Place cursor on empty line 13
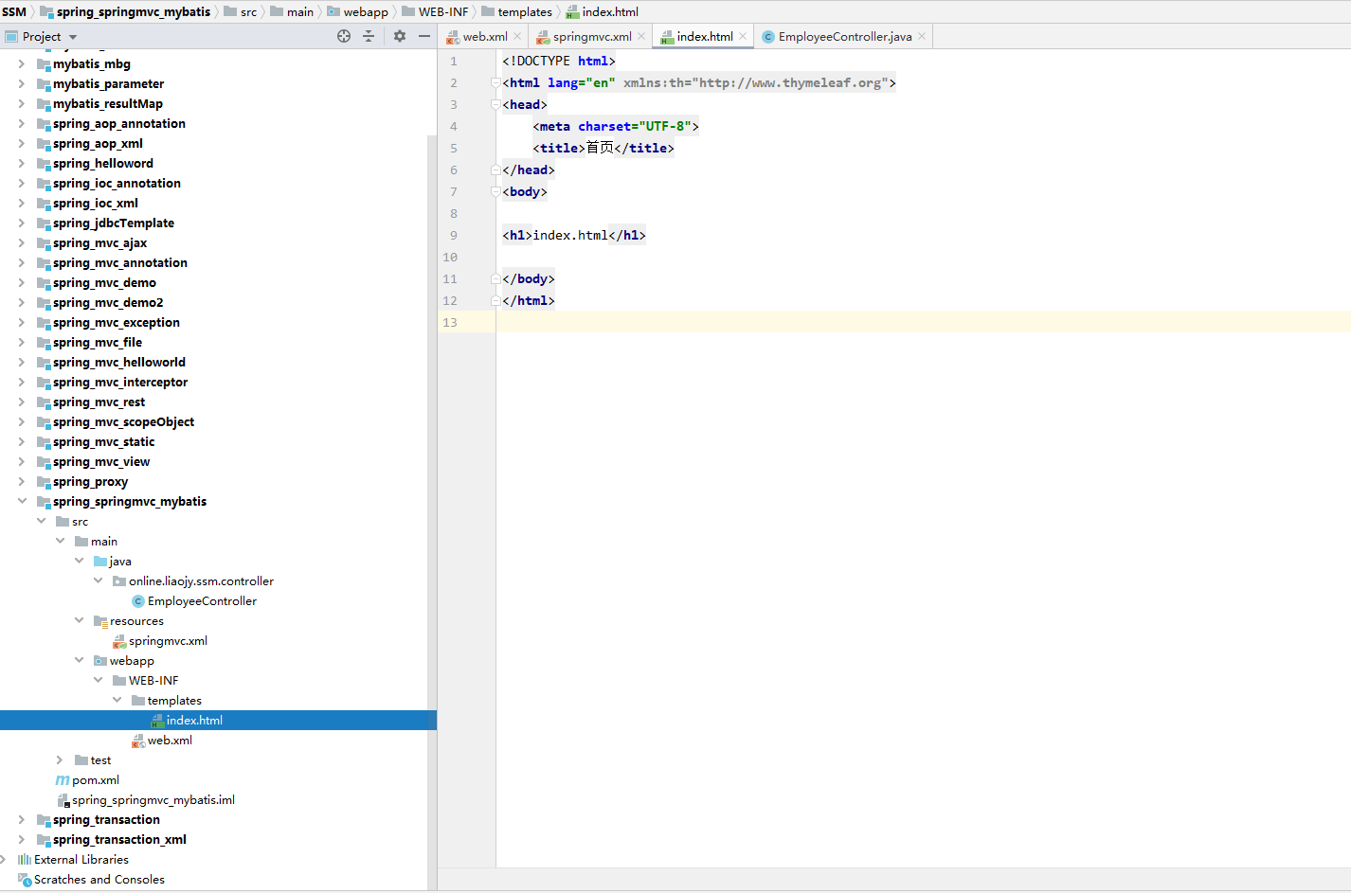Image resolution: width=1351 pixels, height=893 pixels. (x=923, y=322)
